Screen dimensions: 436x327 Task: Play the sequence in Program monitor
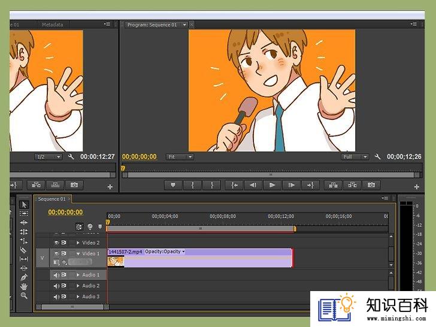pos(272,185)
